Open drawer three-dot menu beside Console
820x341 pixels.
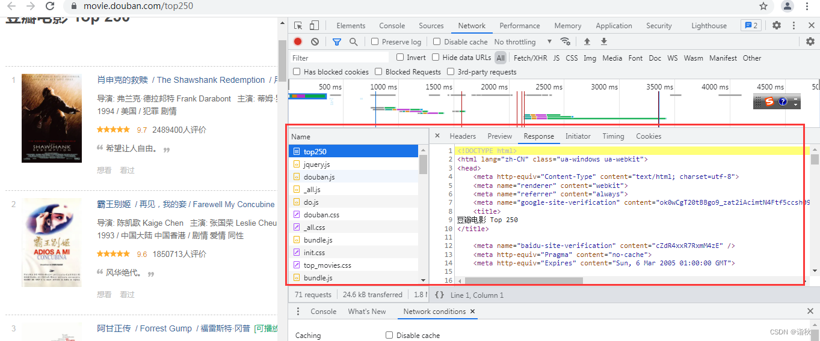(x=298, y=312)
